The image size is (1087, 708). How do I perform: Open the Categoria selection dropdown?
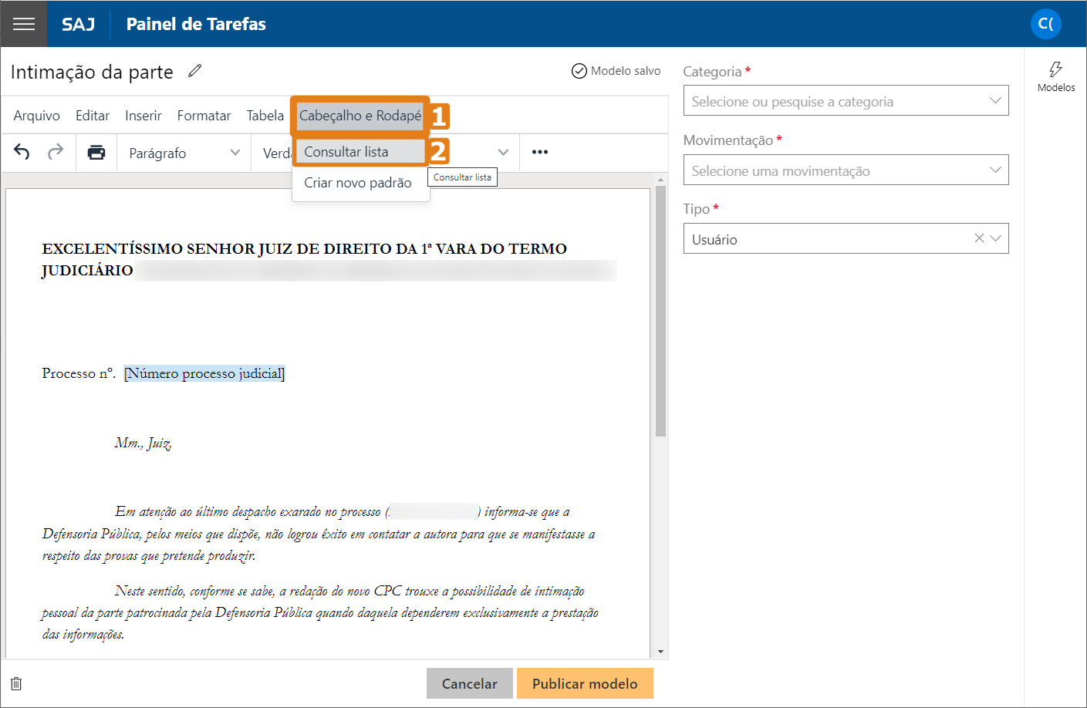pos(846,101)
